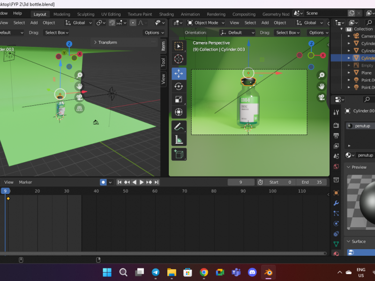Click the End frame value field
Image resolution: width=375 pixels, height=281 pixels.
pyautogui.click(x=312, y=182)
